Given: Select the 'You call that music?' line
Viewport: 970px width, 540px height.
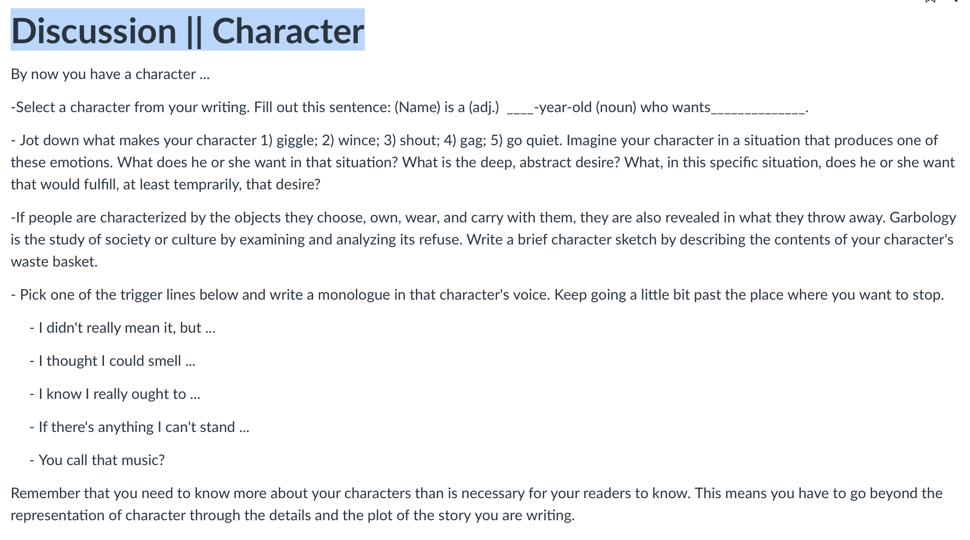Looking at the screenshot, I should click(97, 460).
